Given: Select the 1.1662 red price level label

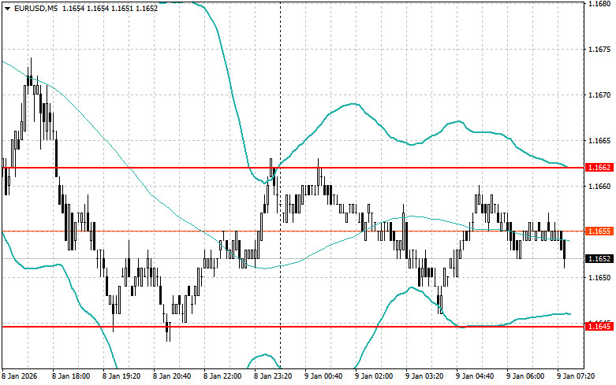Looking at the screenshot, I should tap(599, 168).
